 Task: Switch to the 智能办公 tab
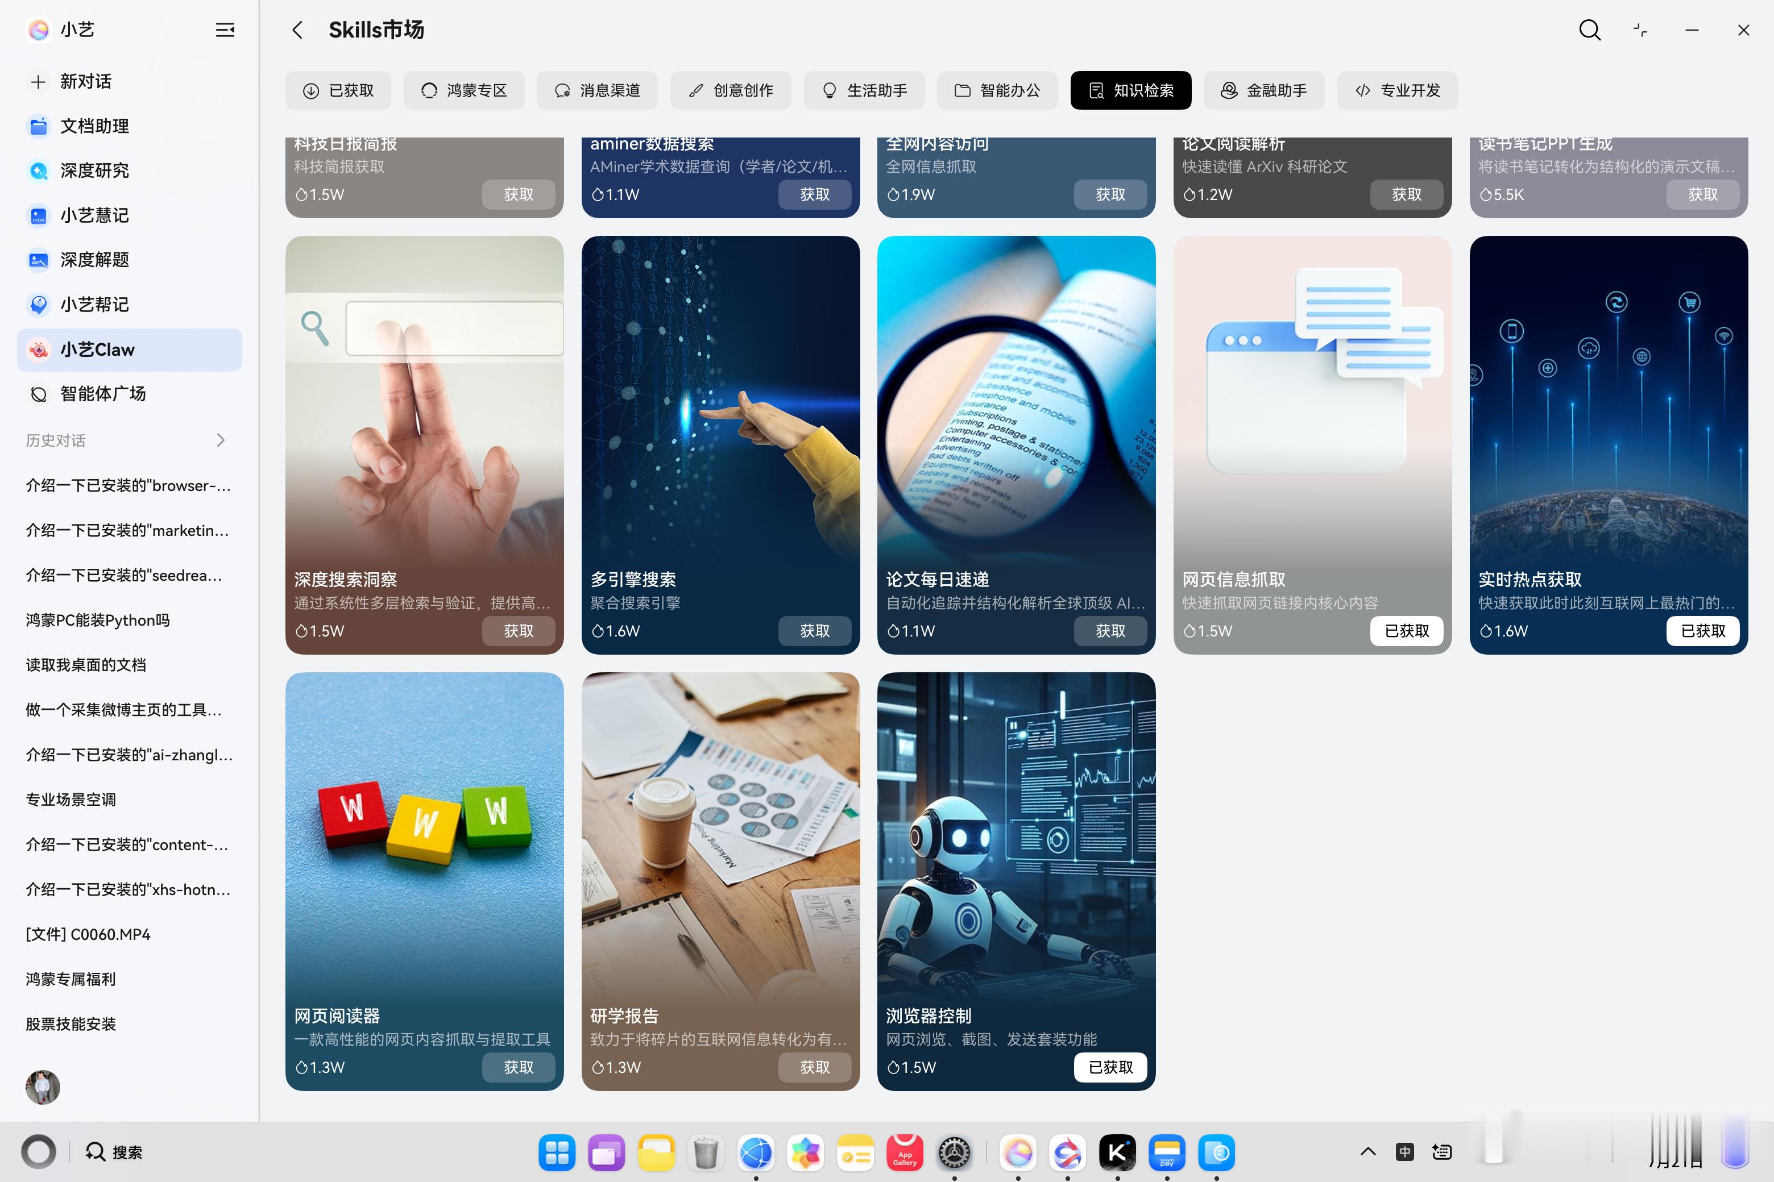(997, 90)
